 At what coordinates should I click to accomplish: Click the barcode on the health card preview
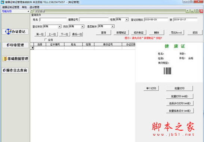(x=167, y=71)
